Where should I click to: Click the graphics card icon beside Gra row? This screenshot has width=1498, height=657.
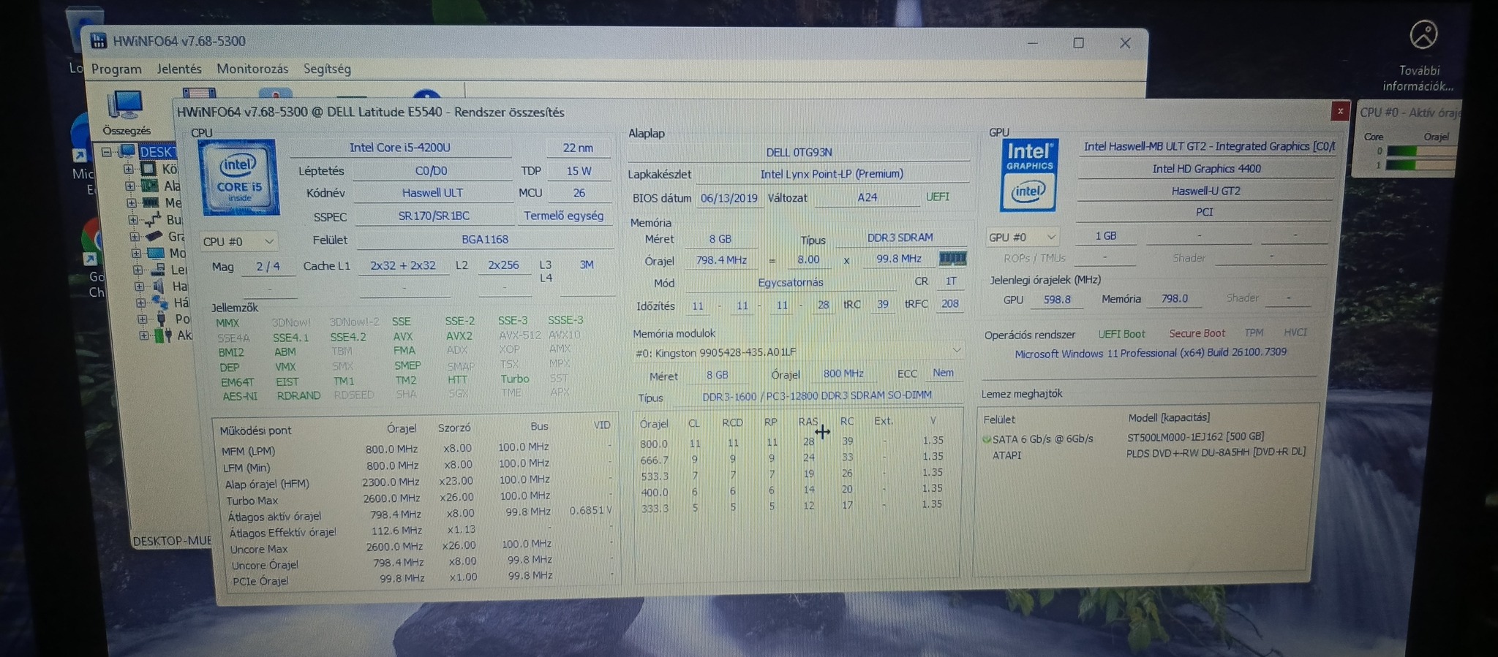coord(154,236)
